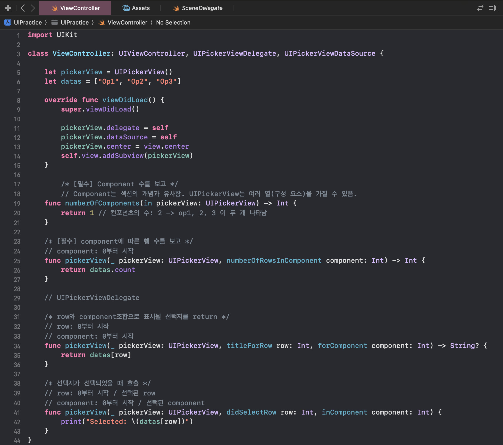
Task: Click the UIPractice folder icon in breadcrumb
Action: click(x=54, y=22)
